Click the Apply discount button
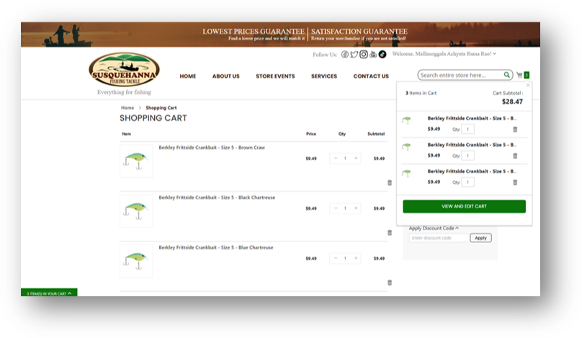 click(x=480, y=238)
